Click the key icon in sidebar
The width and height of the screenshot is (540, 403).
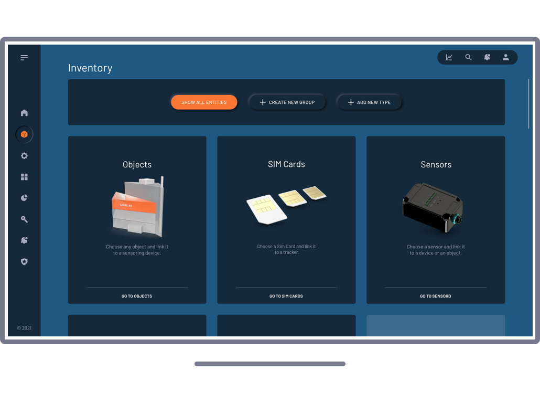(24, 219)
